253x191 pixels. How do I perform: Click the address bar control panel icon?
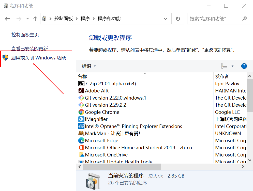(x=44, y=19)
